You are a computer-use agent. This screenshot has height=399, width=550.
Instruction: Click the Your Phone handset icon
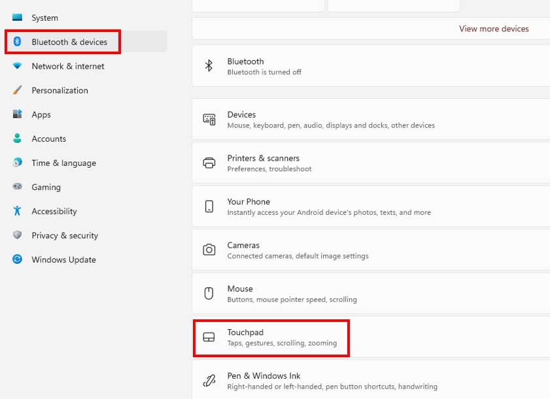[209, 206]
